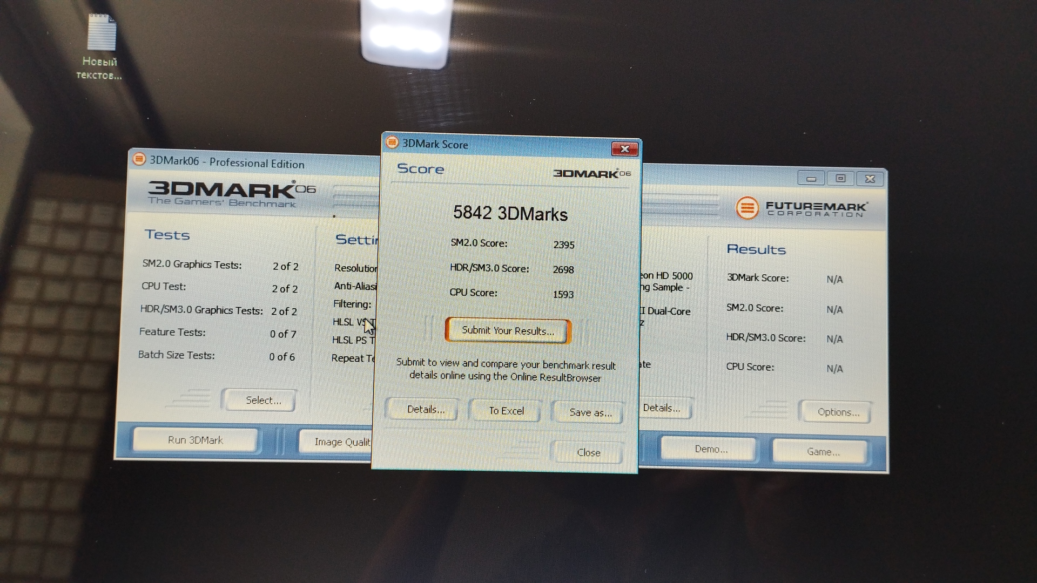This screenshot has height=583, width=1037.
Task: Click Feature Tests row label
Action: point(172,332)
